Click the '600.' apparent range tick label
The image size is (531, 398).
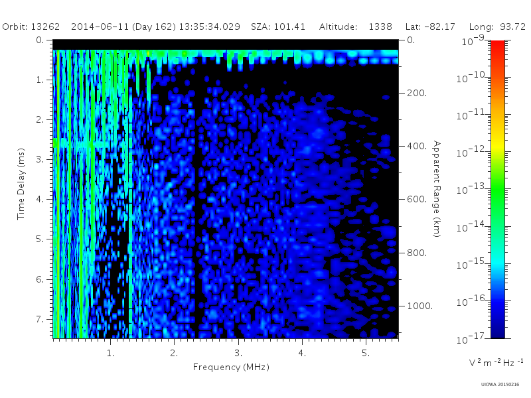click(x=417, y=200)
